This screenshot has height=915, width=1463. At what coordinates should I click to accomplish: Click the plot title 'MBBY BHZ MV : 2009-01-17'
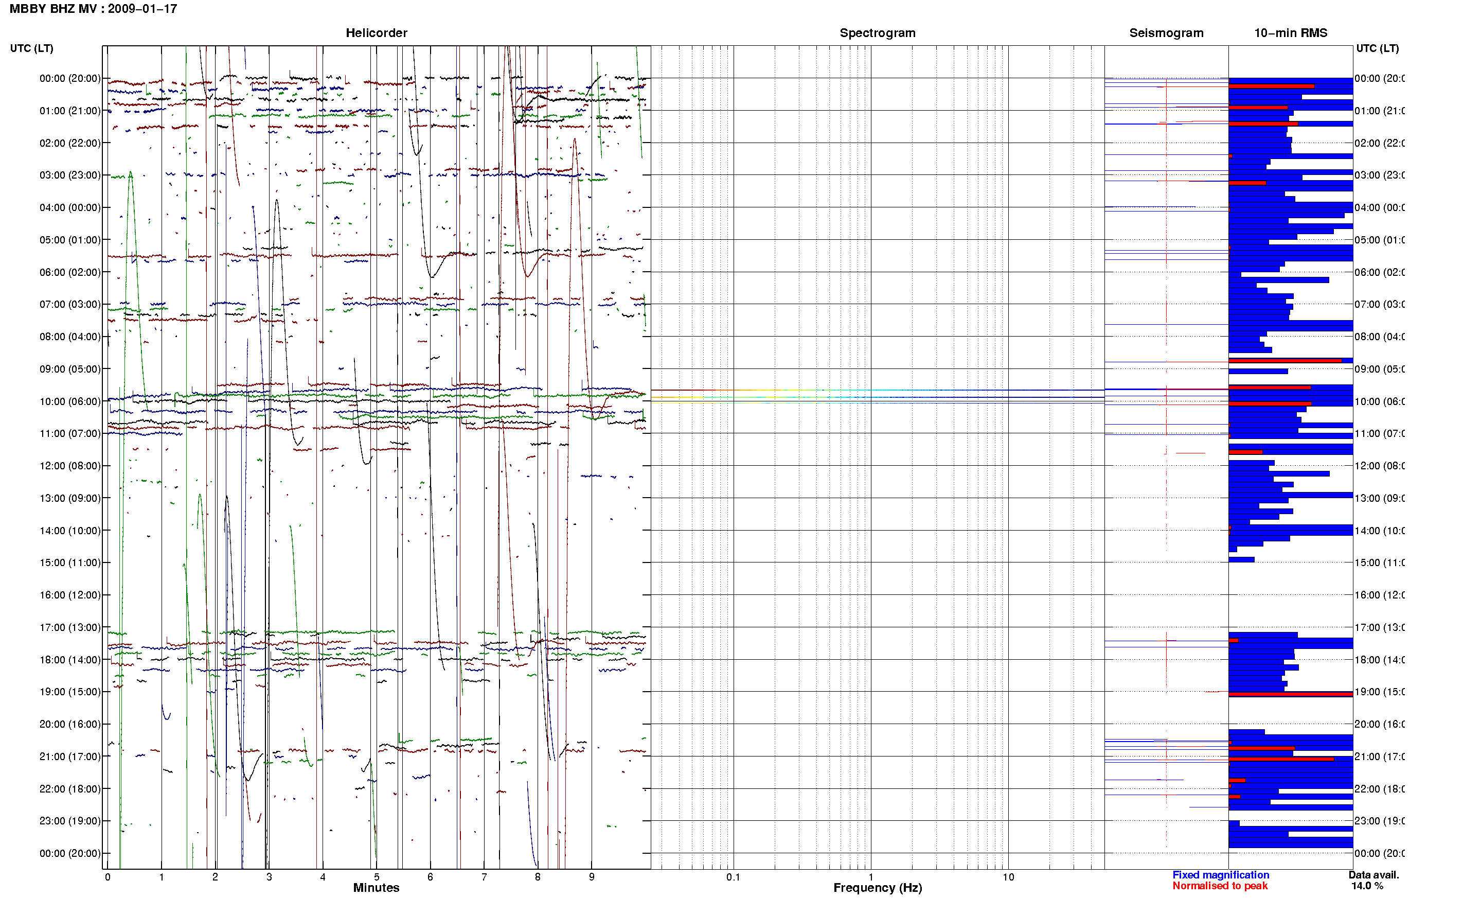click(x=93, y=8)
